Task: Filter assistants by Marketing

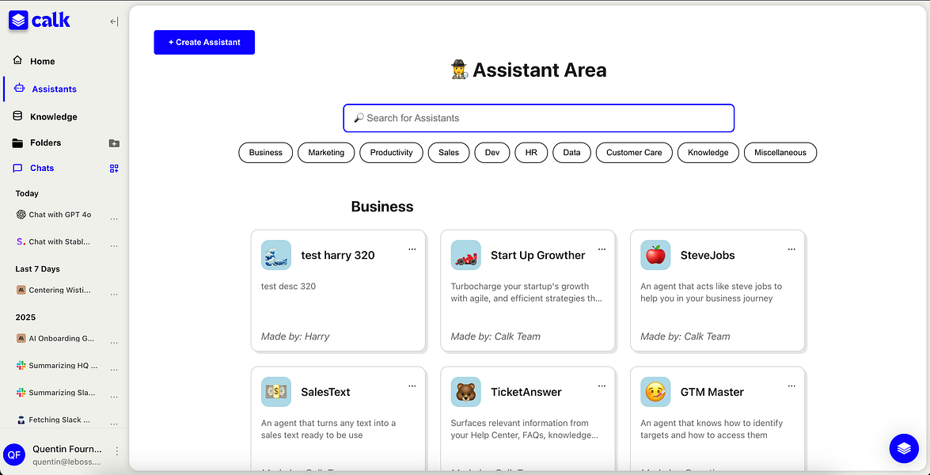Action: click(326, 153)
